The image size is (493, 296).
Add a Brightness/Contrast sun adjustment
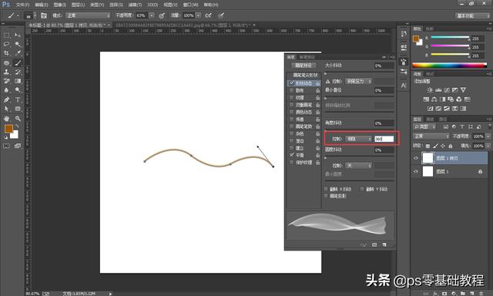coord(430,90)
